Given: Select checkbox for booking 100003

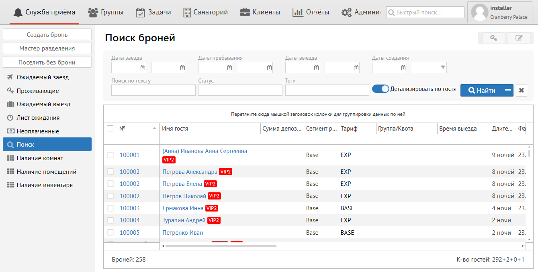Looking at the screenshot, I should tap(110, 208).
